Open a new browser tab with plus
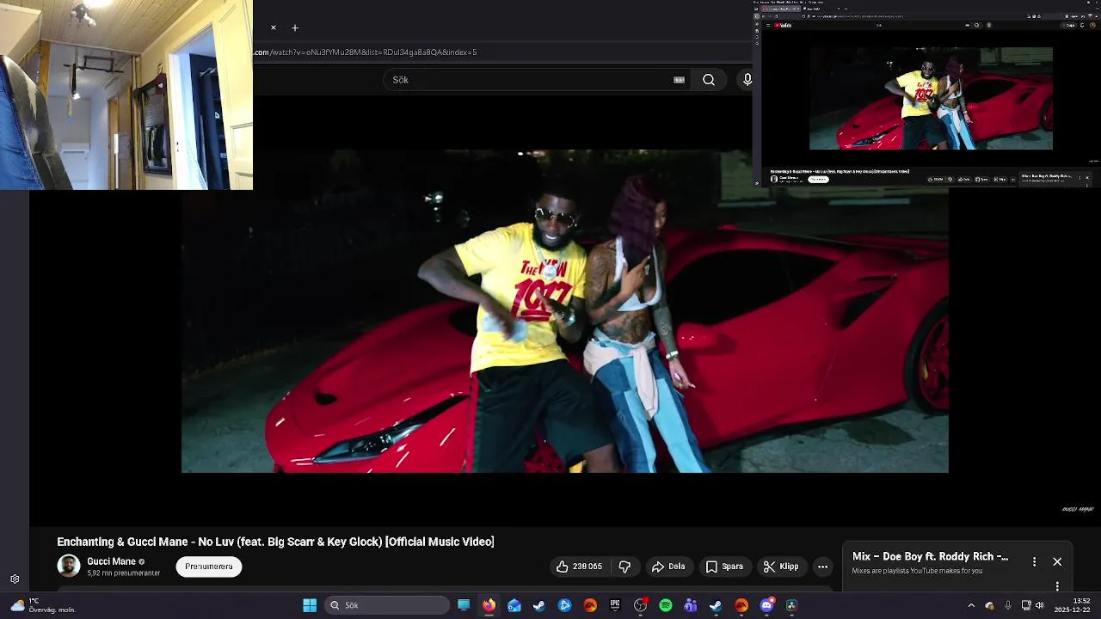Viewport: 1101px width, 619px height. 295,28
